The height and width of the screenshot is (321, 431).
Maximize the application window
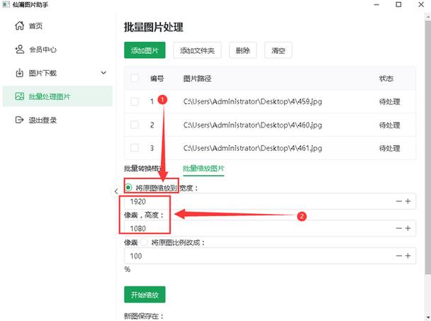[398, 4]
